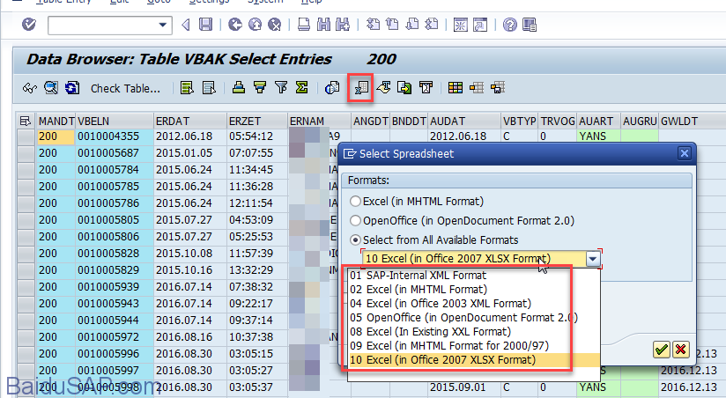Click the Word Processing icon
The height and width of the screenshot is (398, 726).
383,87
